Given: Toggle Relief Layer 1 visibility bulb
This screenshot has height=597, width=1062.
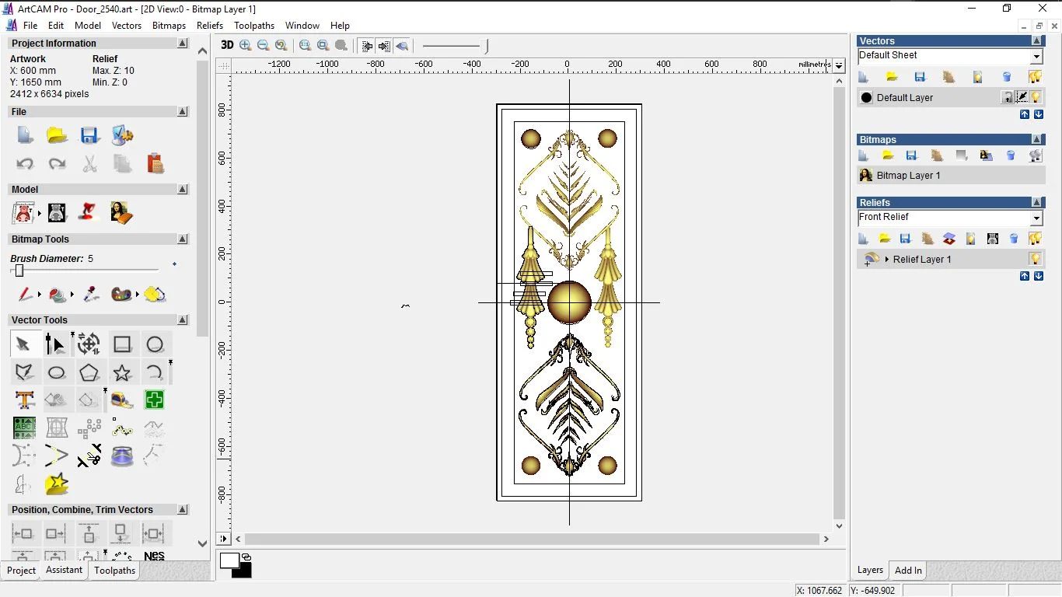Looking at the screenshot, I should (1035, 259).
